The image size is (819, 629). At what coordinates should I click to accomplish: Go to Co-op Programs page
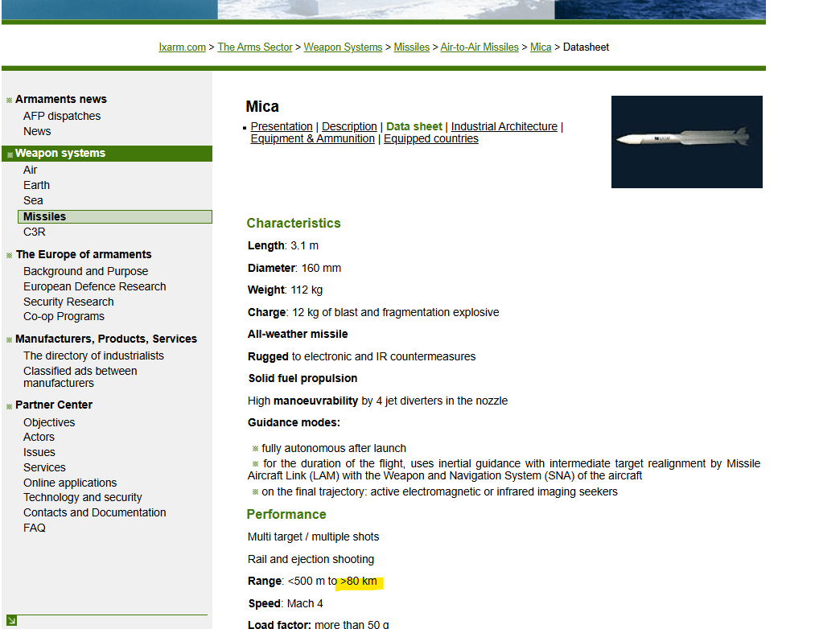pyautogui.click(x=64, y=316)
